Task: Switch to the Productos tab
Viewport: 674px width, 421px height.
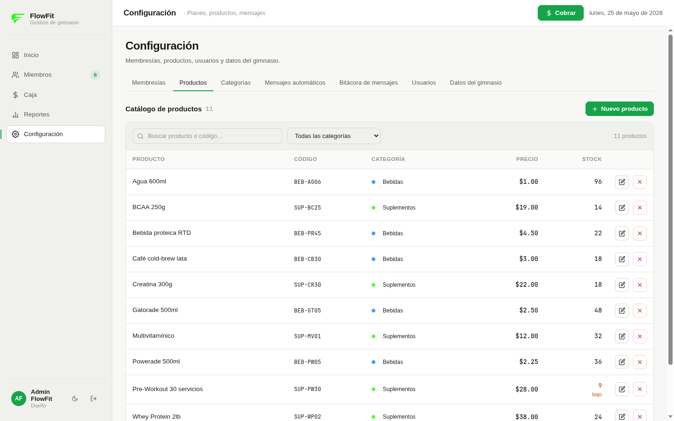Action: [x=193, y=83]
